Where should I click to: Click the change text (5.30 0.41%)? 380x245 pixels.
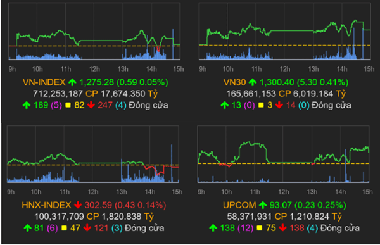(322, 82)
